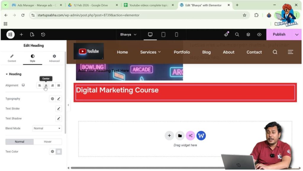Expand the Services menu chevron
Viewport: 303px width, 171px height.
(159, 52)
